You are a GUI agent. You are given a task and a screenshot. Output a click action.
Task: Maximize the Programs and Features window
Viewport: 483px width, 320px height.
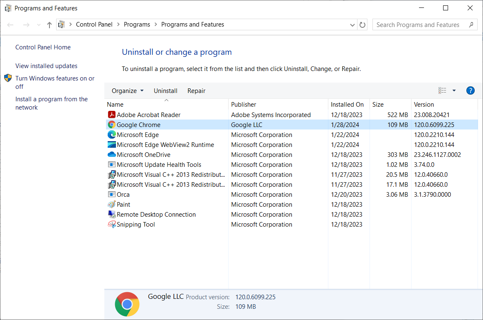pos(446,8)
